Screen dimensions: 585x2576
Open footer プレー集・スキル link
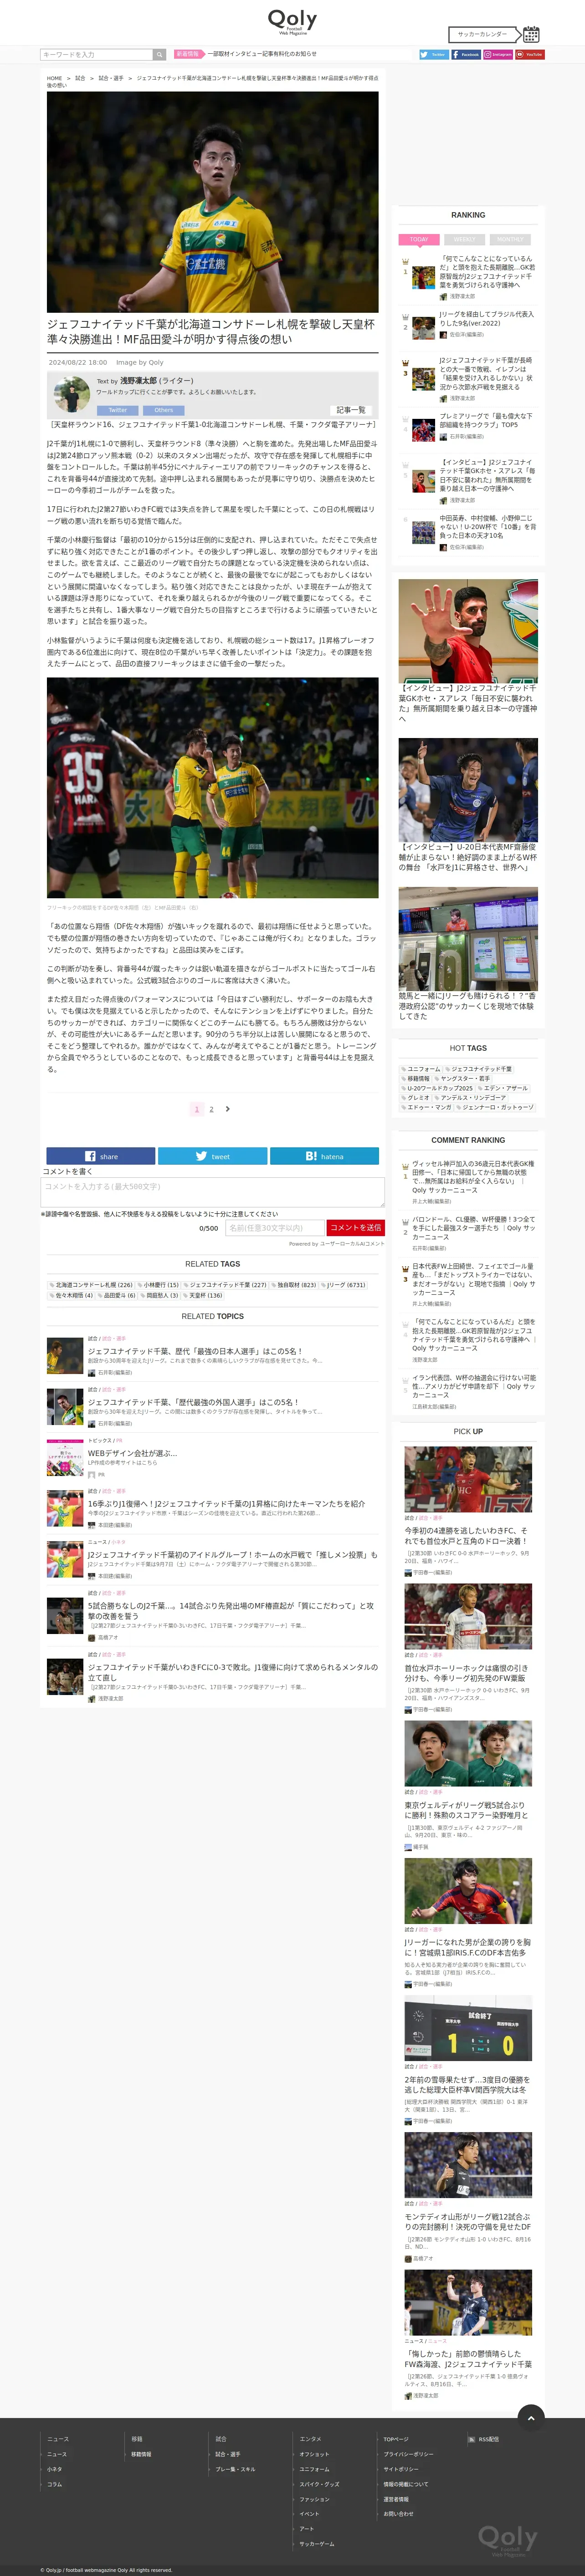(x=235, y=2469)
